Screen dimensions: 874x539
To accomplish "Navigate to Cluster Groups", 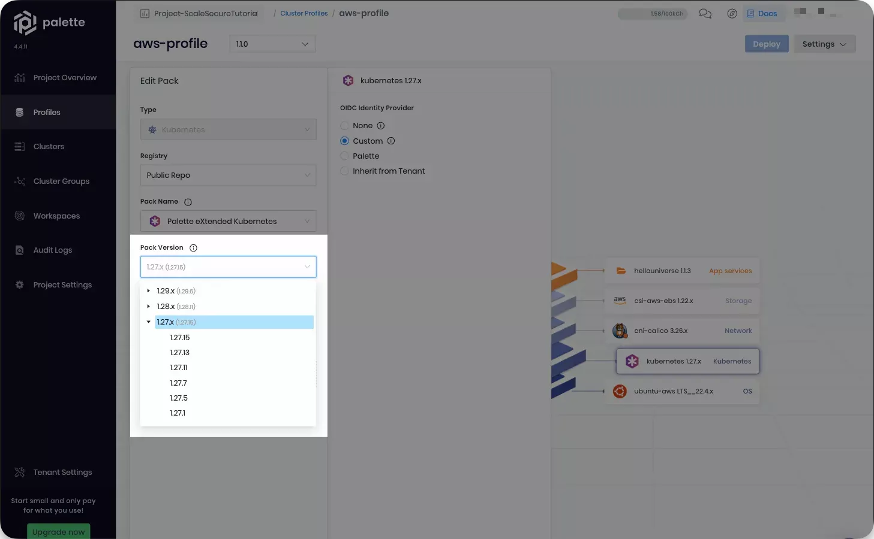I will pos(58,181).
